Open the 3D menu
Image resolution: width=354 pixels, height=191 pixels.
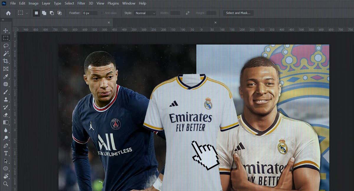[x=91, y=3]
